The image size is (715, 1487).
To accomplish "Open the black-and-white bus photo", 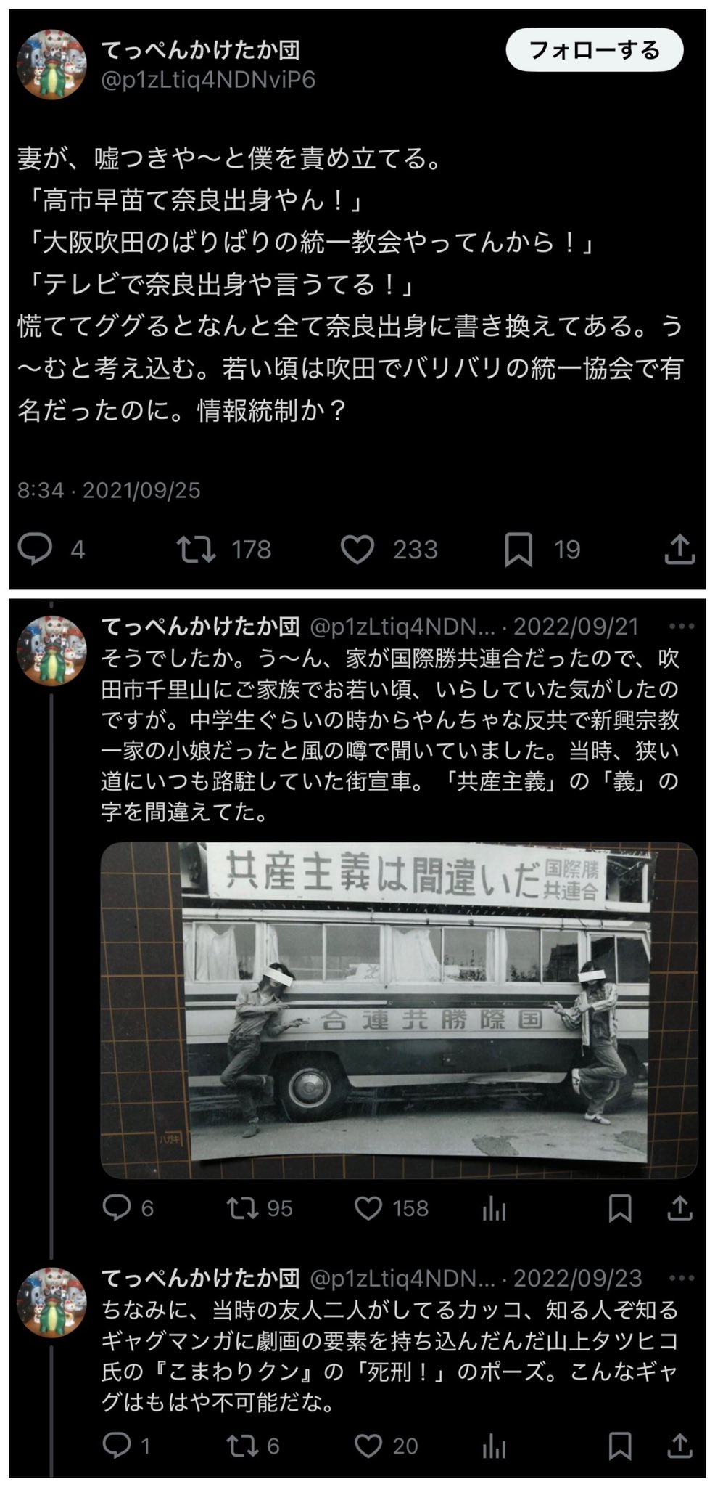I will click(399, 1009).
